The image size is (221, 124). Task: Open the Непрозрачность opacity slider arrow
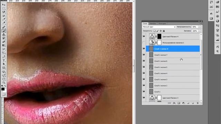click(200, 27)
